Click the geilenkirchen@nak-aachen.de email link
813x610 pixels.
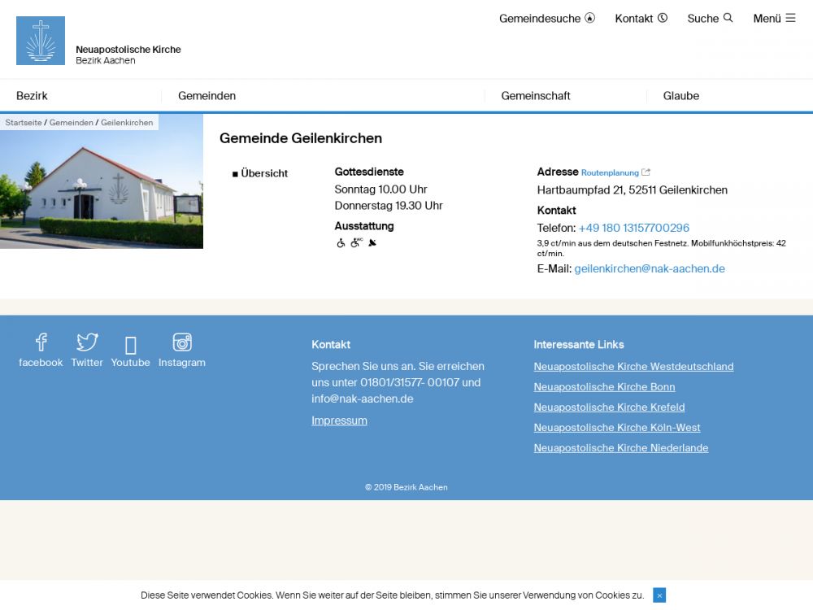tap(650, 268)
